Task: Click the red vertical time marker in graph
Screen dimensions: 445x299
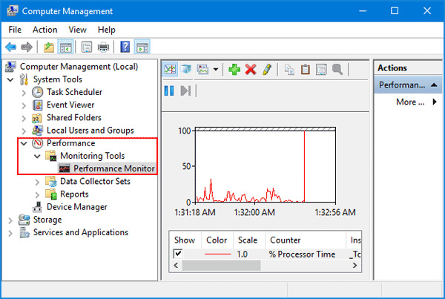Action: [304, 166]
